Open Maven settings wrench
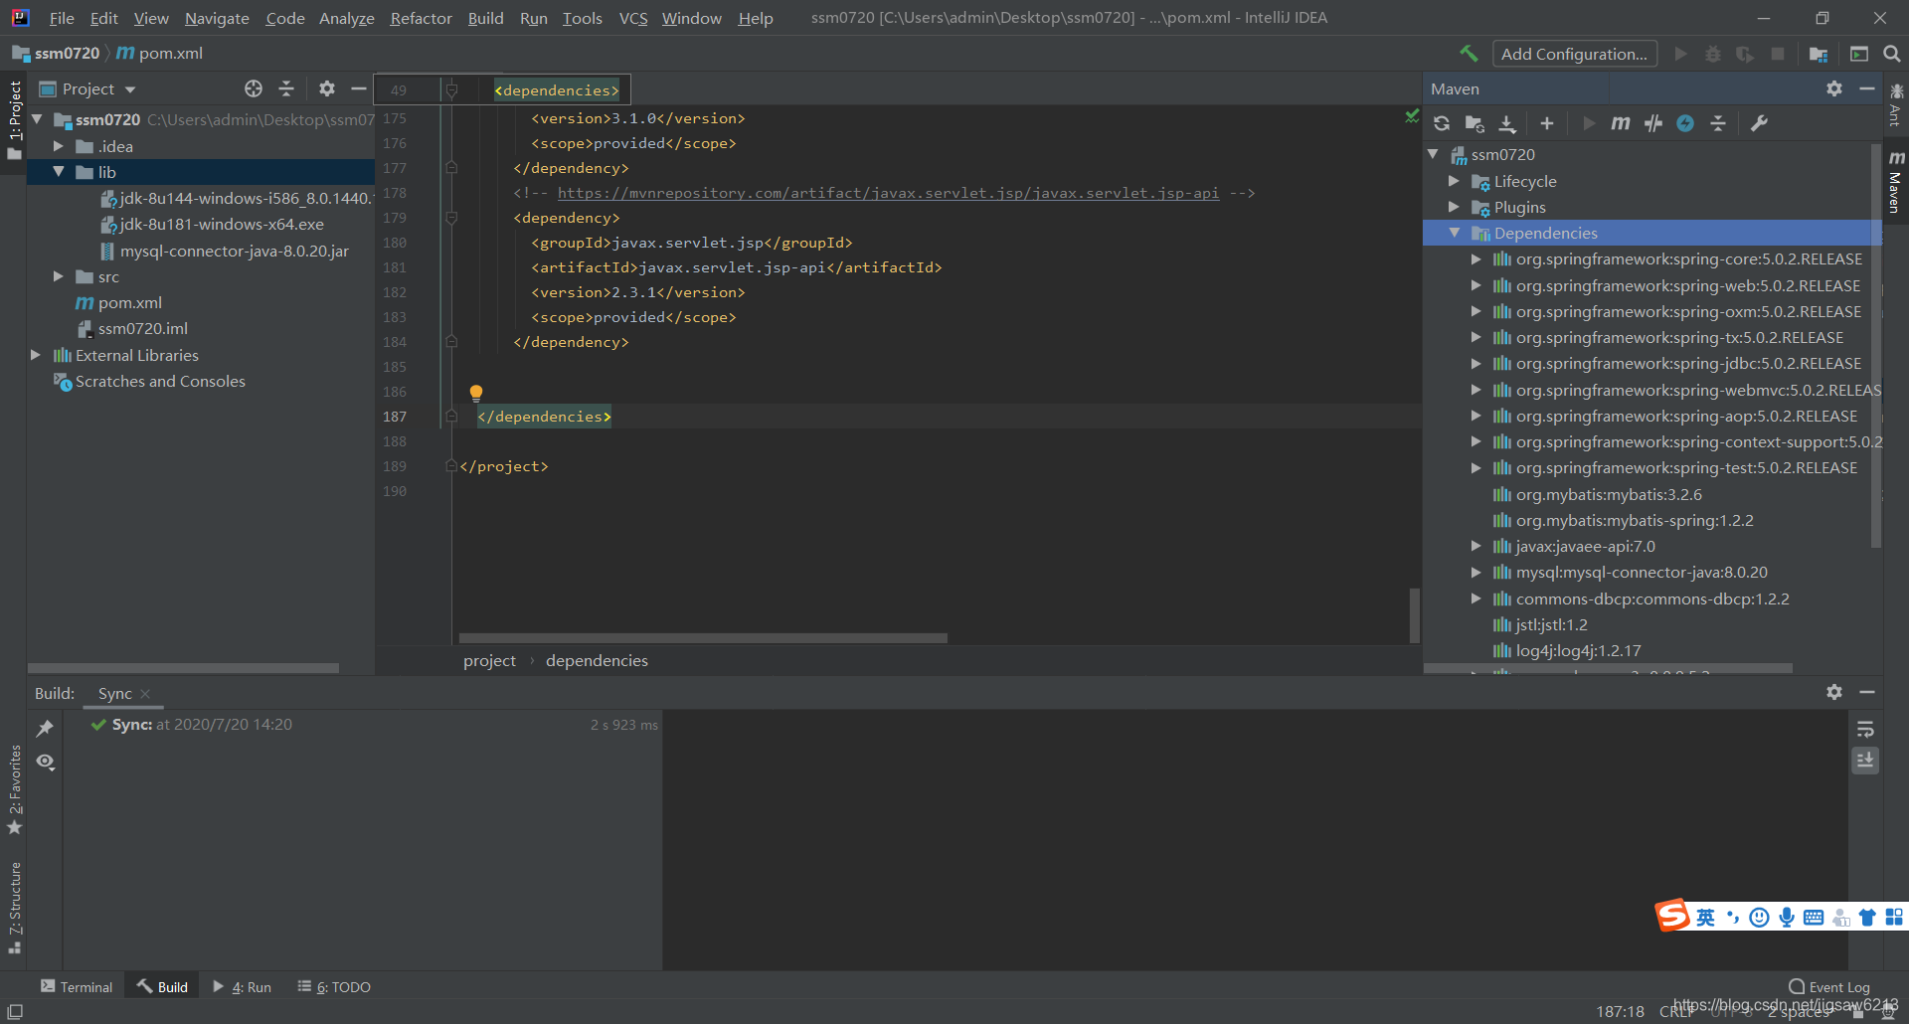Screen dimensions: 1909x1024 click(x=1759, y=123)
